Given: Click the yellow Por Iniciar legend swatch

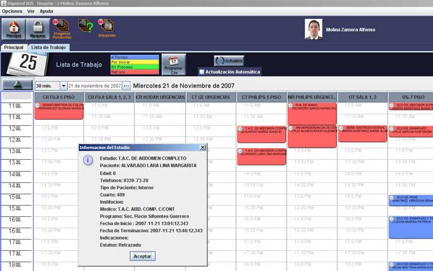Looking at the screenshot, I should 134,62.
